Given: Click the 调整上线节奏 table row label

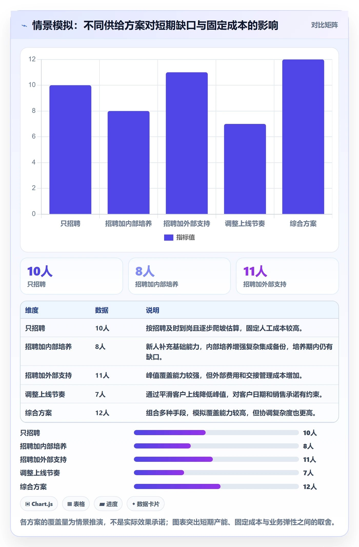Looking at the screenshot, I should coord(45,394).
